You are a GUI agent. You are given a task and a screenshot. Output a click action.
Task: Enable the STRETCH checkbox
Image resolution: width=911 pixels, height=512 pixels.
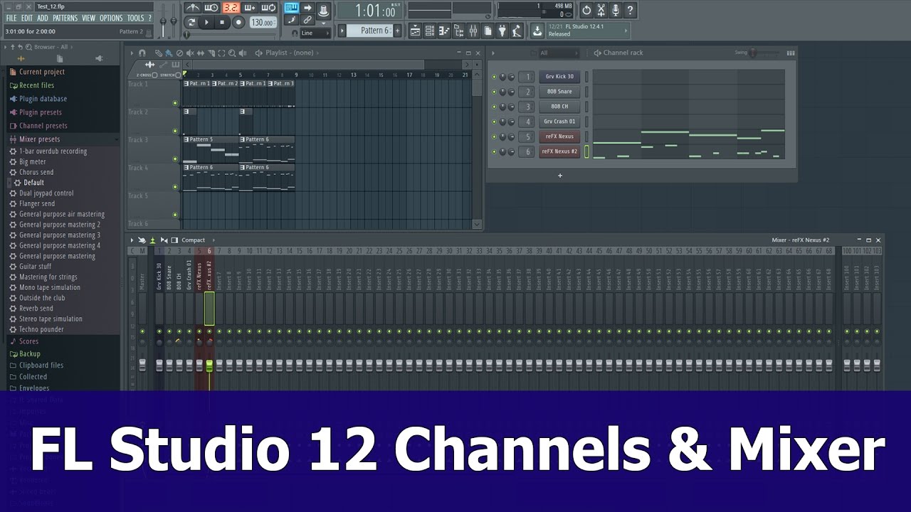click(x=178, y=75)
